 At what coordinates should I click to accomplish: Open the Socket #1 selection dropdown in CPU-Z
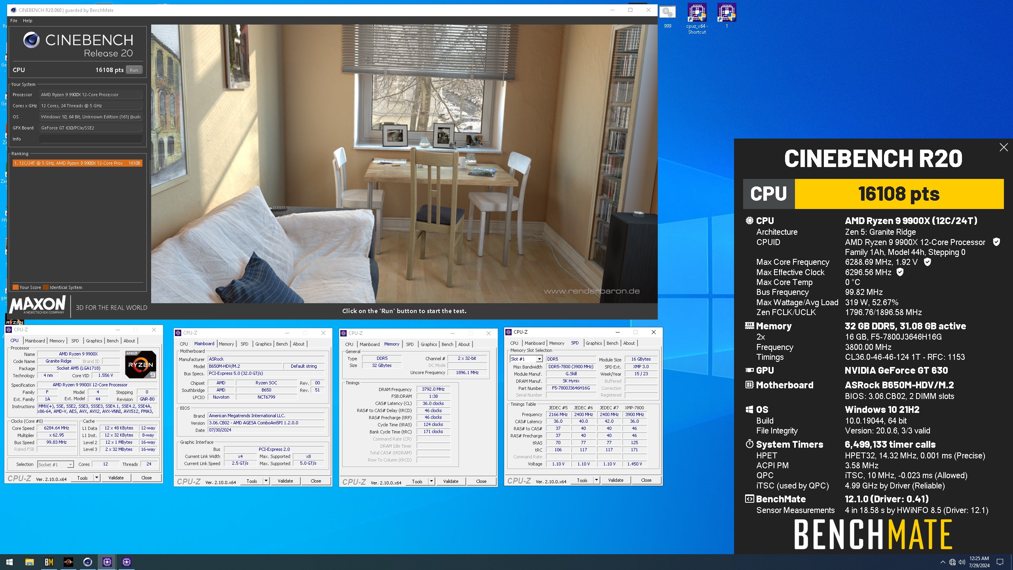point(56,464)
